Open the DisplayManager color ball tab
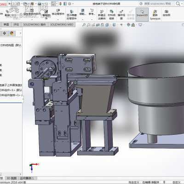Viewport: 184px width, 184px height. [12, 33]
